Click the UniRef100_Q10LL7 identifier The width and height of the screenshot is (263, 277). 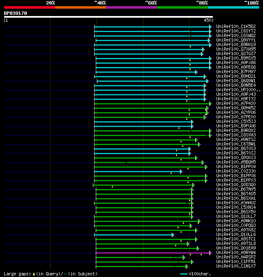(236, 217)
